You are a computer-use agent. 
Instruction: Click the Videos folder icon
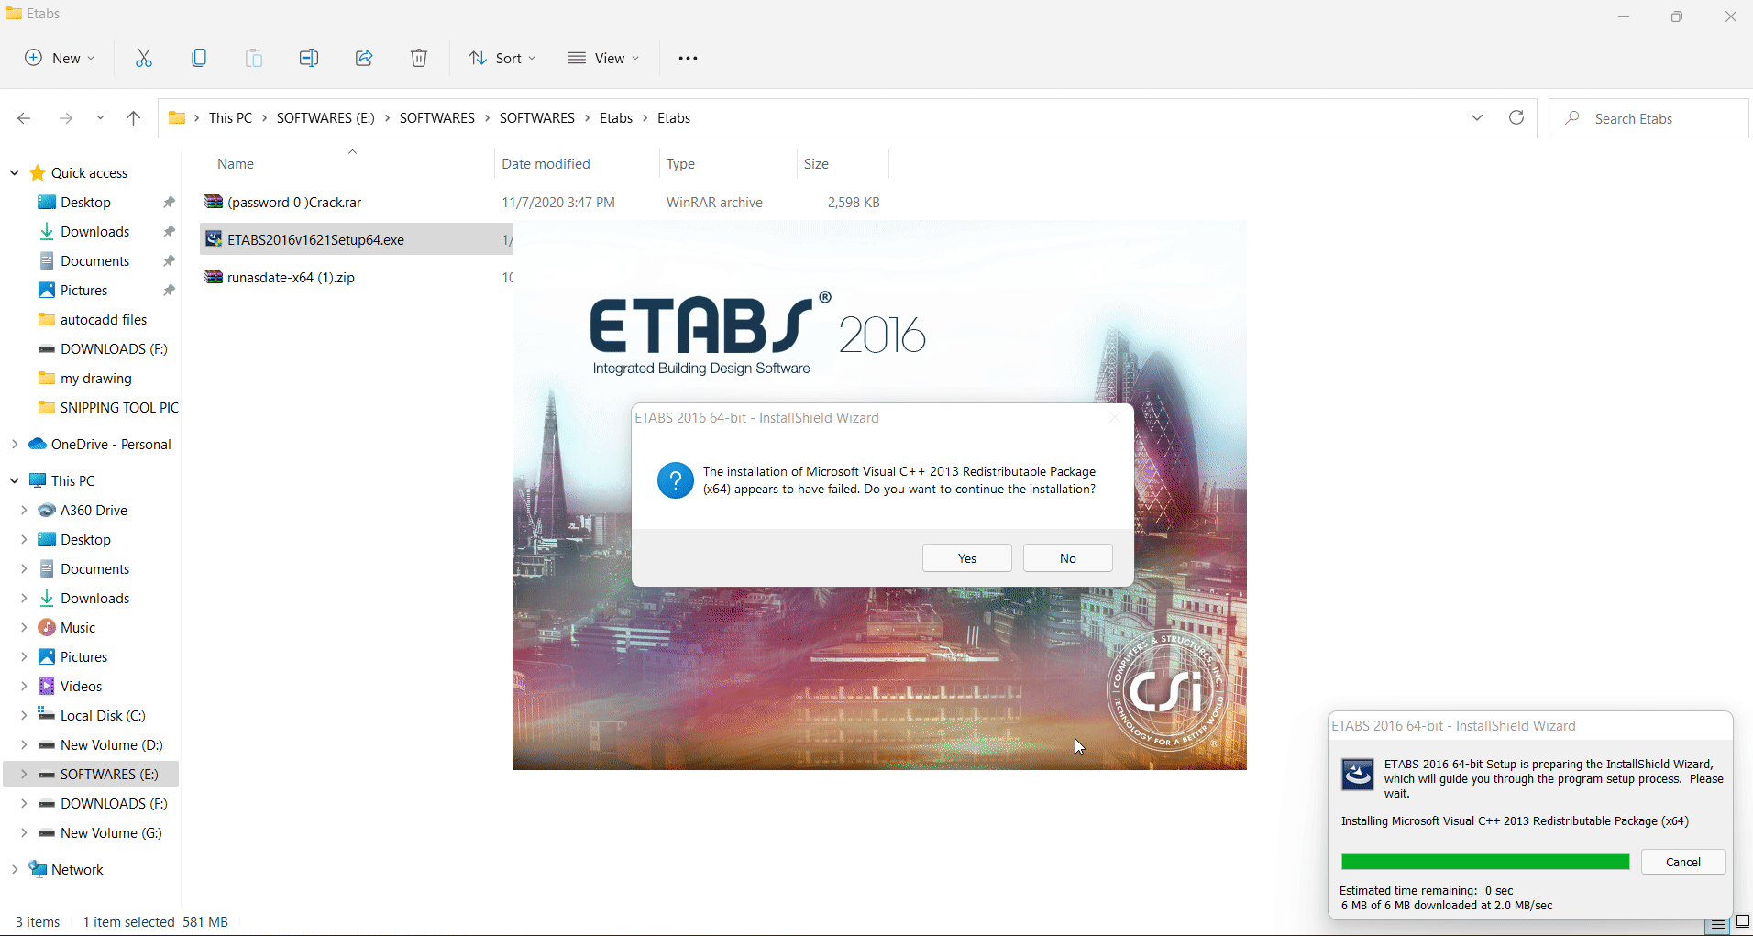click(x=47, y=686)
